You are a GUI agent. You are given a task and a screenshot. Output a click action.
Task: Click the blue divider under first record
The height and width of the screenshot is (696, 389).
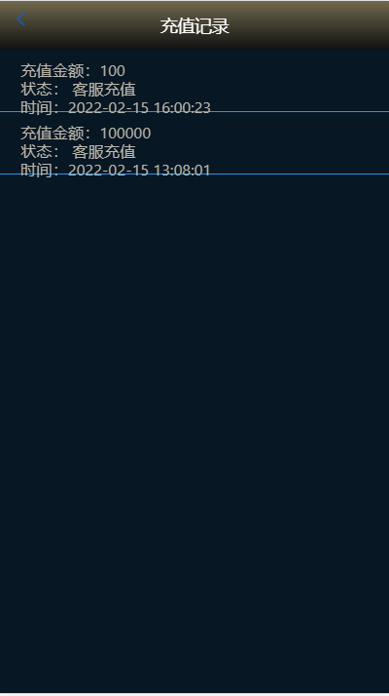coord(194,112)
